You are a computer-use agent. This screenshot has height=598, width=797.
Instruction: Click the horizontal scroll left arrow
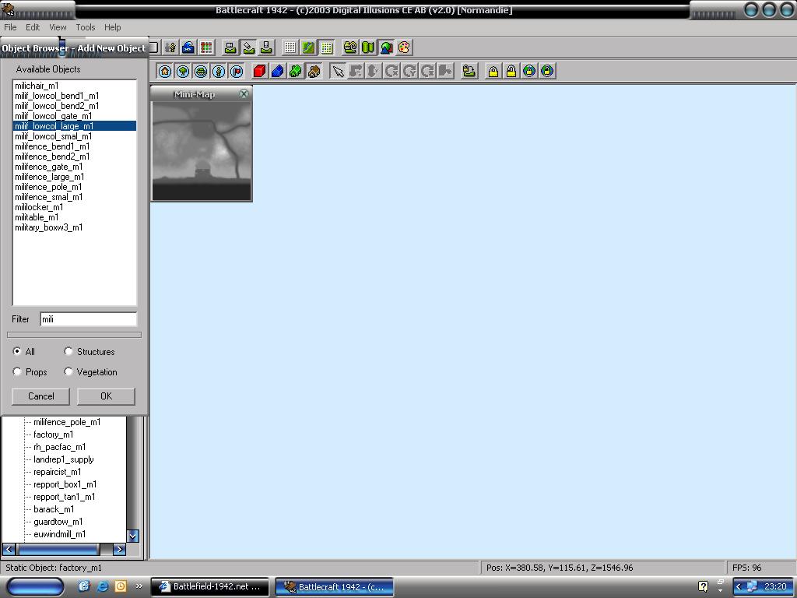pos(9,549)
